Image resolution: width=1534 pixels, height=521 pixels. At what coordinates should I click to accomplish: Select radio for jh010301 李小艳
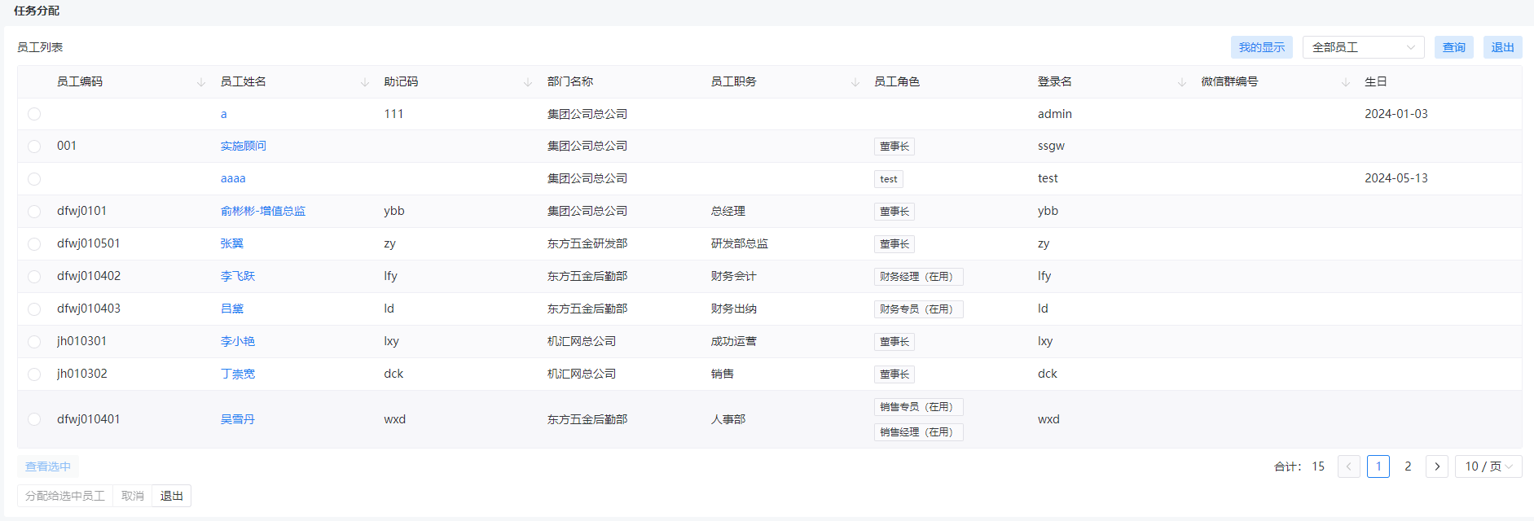34,342
